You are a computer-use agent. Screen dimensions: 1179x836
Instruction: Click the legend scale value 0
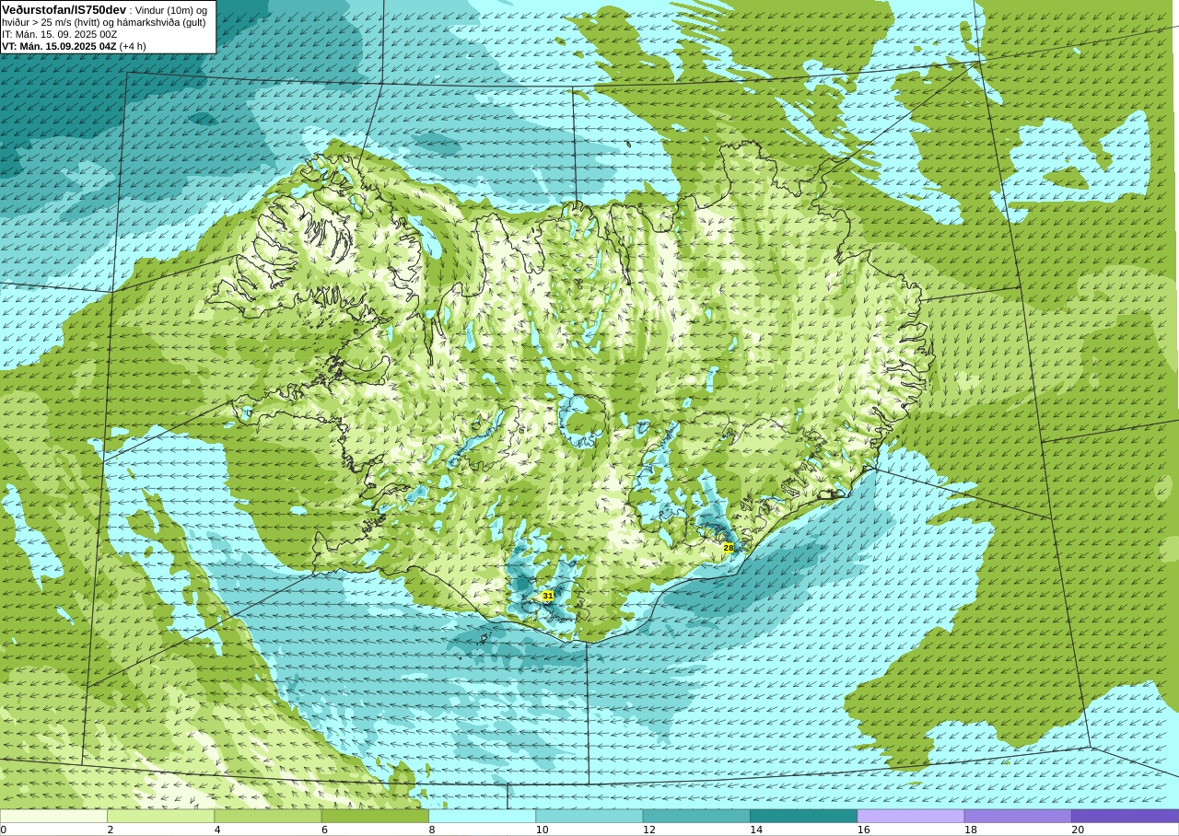[4, 830]
